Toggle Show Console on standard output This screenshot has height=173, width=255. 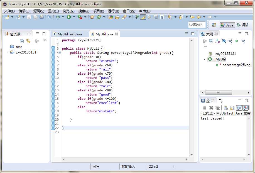239,108
